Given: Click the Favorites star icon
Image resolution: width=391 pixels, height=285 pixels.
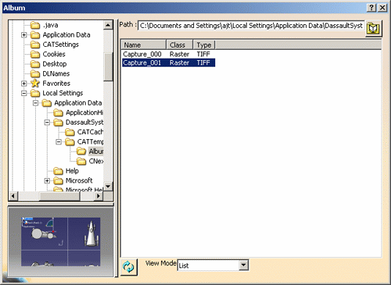Looking at the screenshot, I should click(35, 84).
